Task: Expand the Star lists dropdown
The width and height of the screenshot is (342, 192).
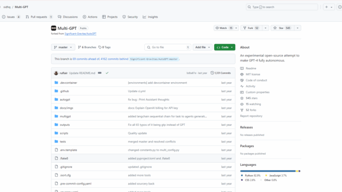Action: pyautogui.click(x=298, y=28)
